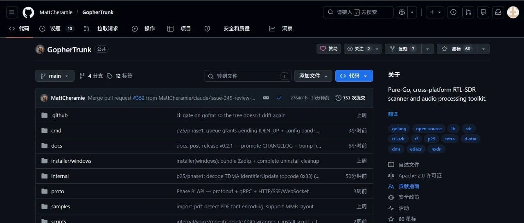Open commit "import-pdf: detect PDF font encoding"
The height and width of the screenshot is (223, 524).
[245, 206]
